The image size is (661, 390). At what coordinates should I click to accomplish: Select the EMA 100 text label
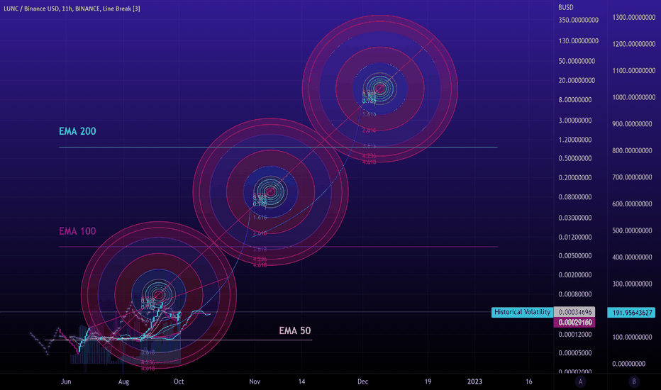77,231
